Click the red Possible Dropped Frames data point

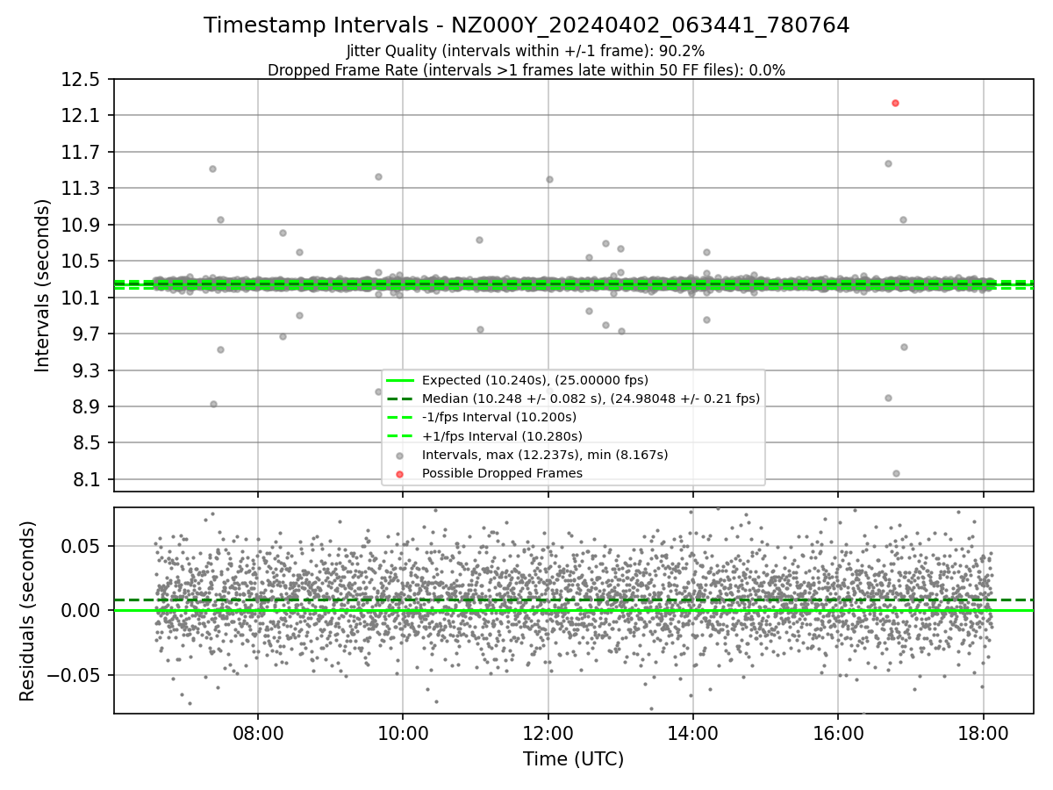[x=895, y=103]
